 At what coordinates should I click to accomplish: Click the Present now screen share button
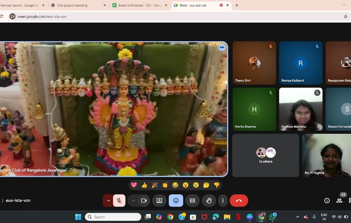pyautogui.click(x=160, y=201)
